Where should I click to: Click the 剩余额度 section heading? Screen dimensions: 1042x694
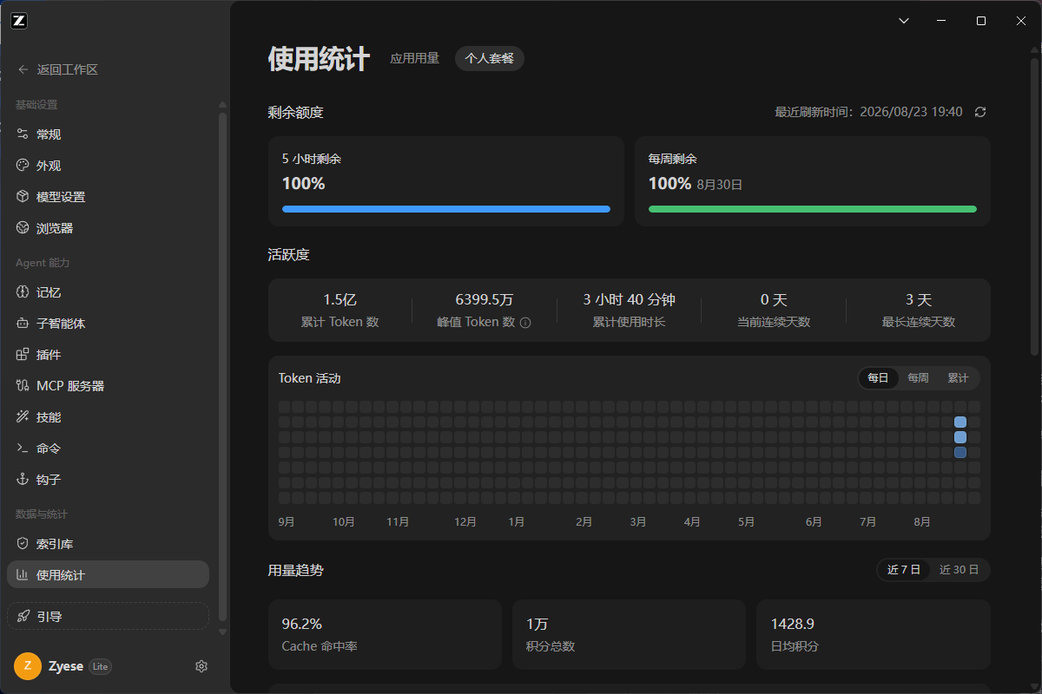click(x=295, y=112)
